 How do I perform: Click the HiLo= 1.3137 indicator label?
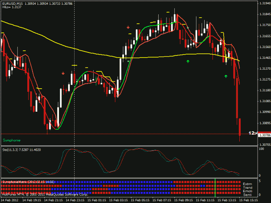[12, 7]
